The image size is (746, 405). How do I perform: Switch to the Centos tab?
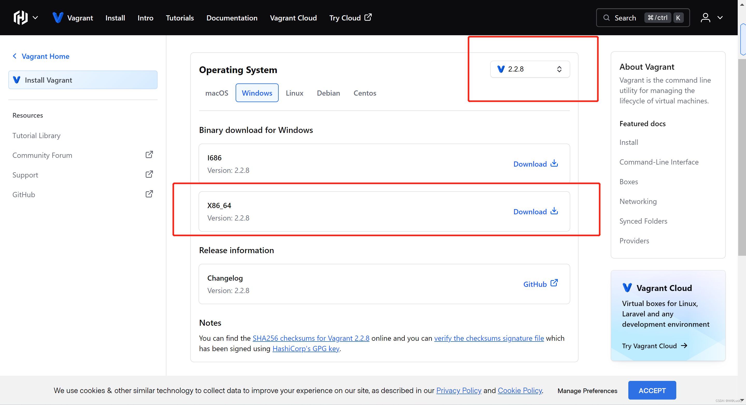[365, 93]
